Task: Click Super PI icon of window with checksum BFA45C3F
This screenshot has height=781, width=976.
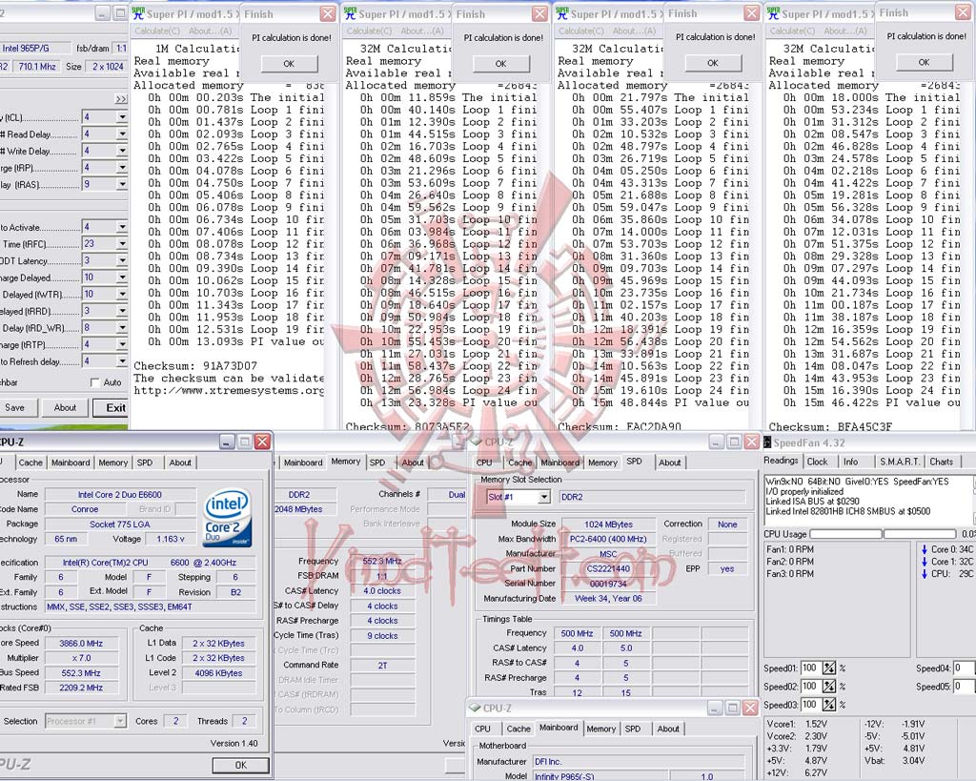Action: point(773,13)
